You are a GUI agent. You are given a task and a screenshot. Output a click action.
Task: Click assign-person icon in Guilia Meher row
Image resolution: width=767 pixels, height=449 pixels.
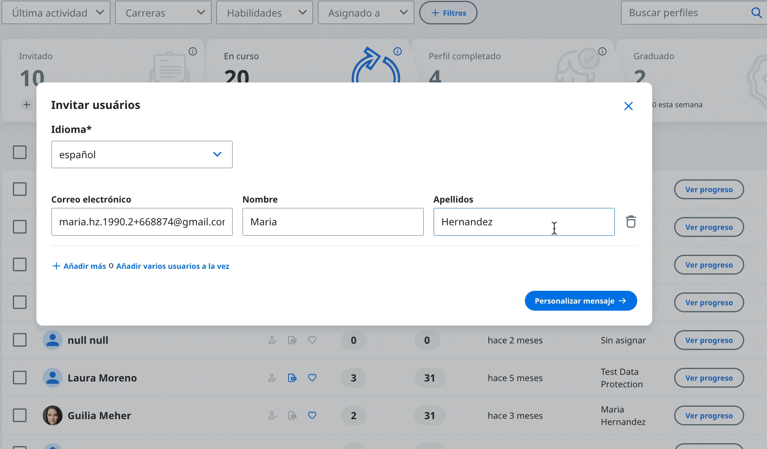[272, 415]
